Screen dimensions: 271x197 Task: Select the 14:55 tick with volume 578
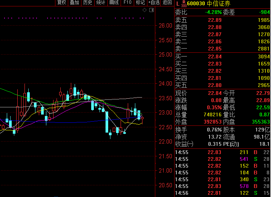click(x=222, y=186)
